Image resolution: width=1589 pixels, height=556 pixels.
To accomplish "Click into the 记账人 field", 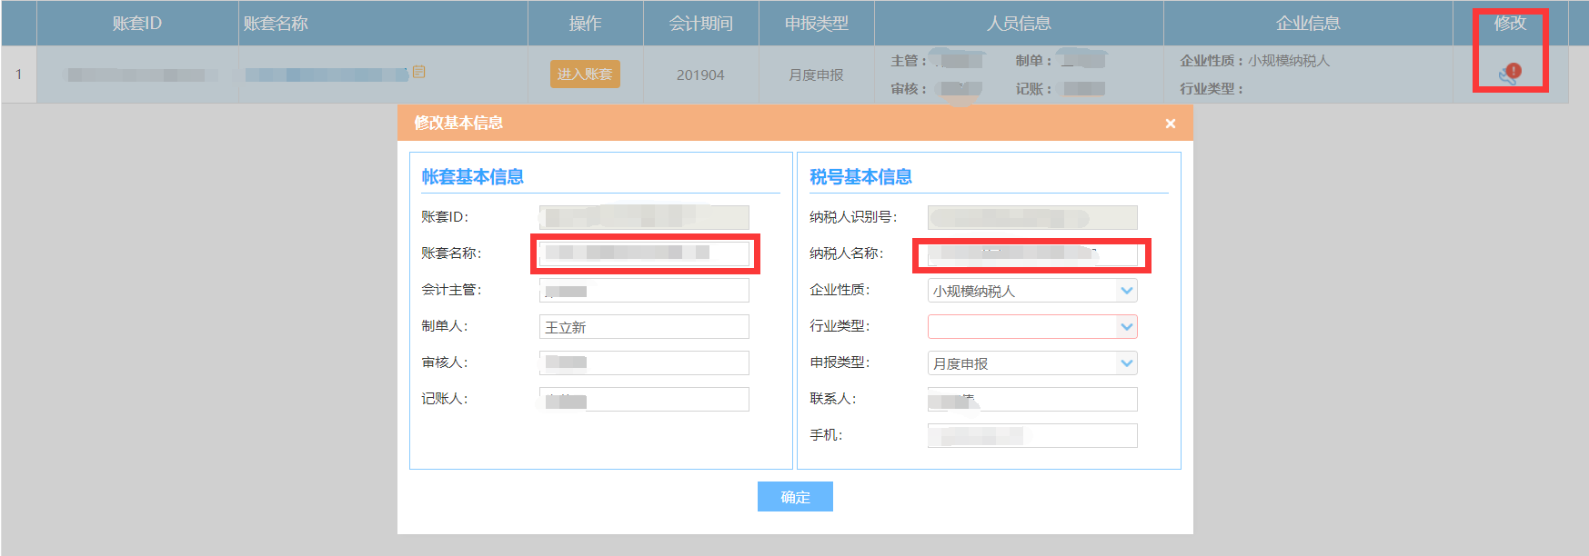I will (644, 400).
